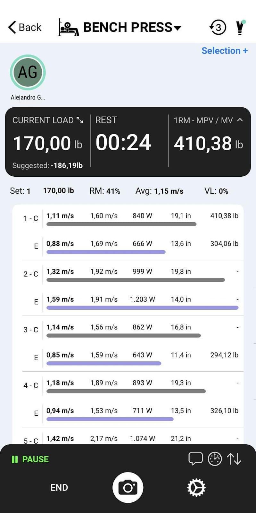Select rep 1 concentric velocity bar

pyautogui.click(x=121, y=224)
